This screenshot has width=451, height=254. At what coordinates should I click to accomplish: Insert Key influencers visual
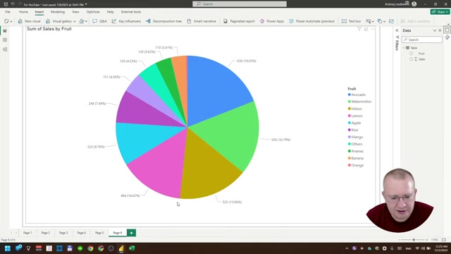126,21
